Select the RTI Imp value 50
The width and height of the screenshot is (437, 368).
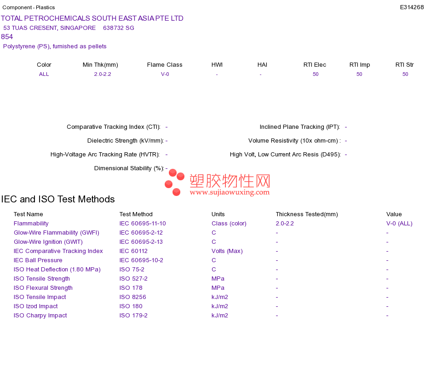(x=359, y=74)
